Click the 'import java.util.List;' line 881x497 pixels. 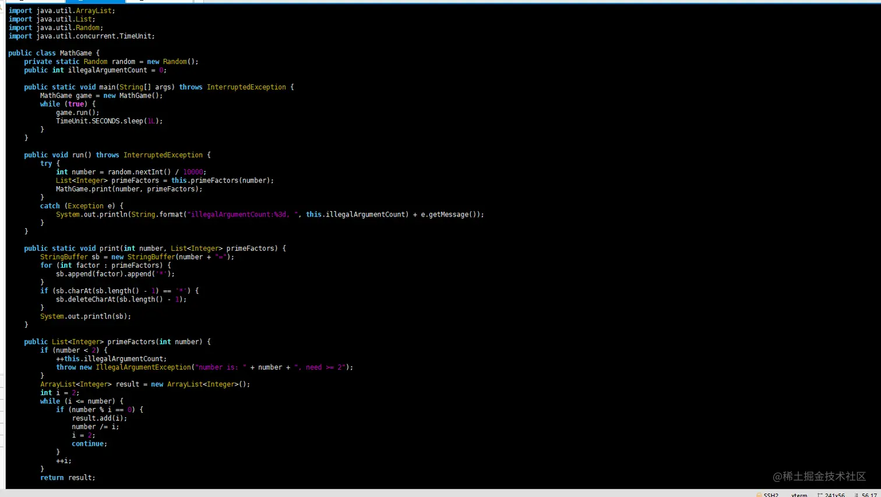click(x=52, y=19)
